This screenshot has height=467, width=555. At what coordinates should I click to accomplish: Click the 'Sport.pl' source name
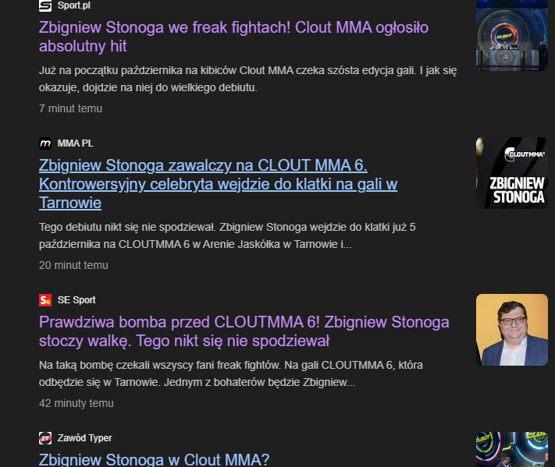point(73,5)
